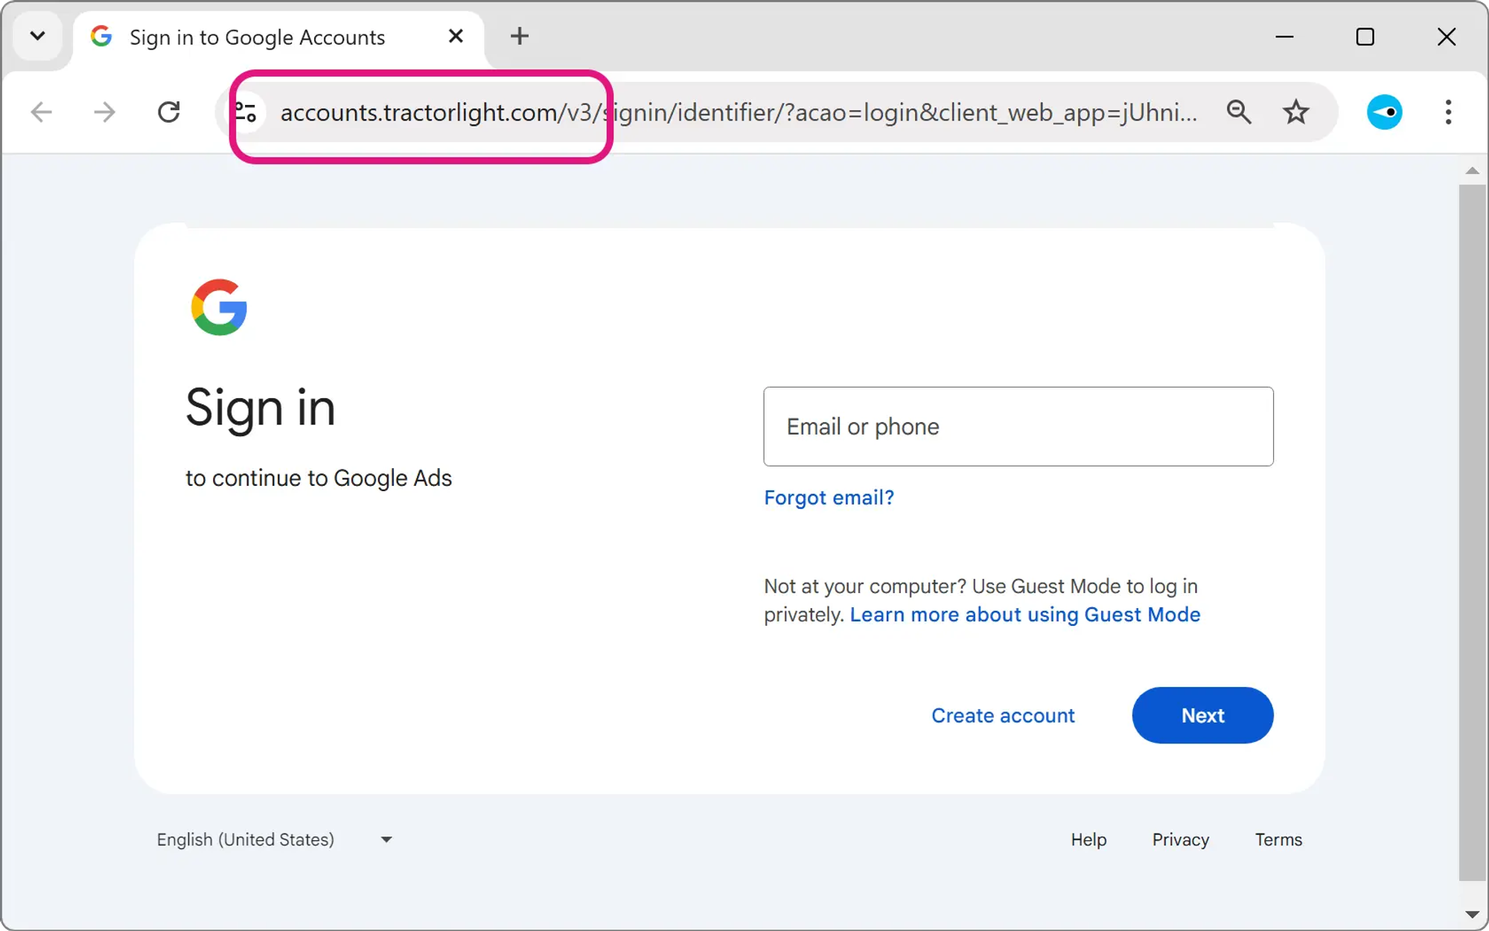Click the browser forward arrow
Screen dimensions: 1489x931
click(x=105, y=112)
